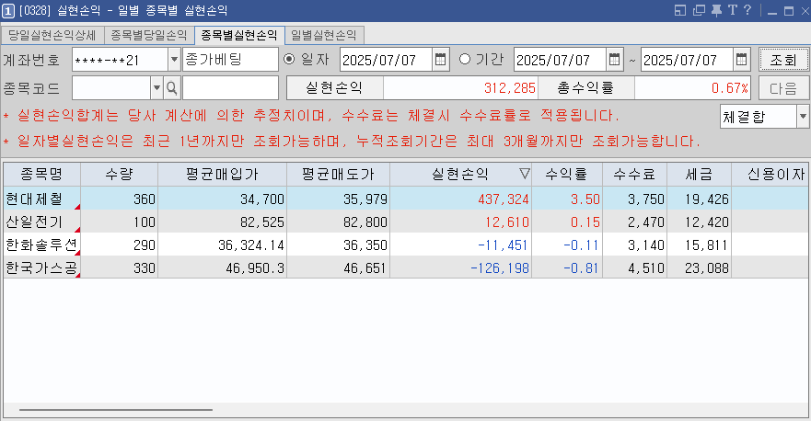Pin the window with the pushpin icon
The width and height of the screenshot is (811, 421).
715,10
